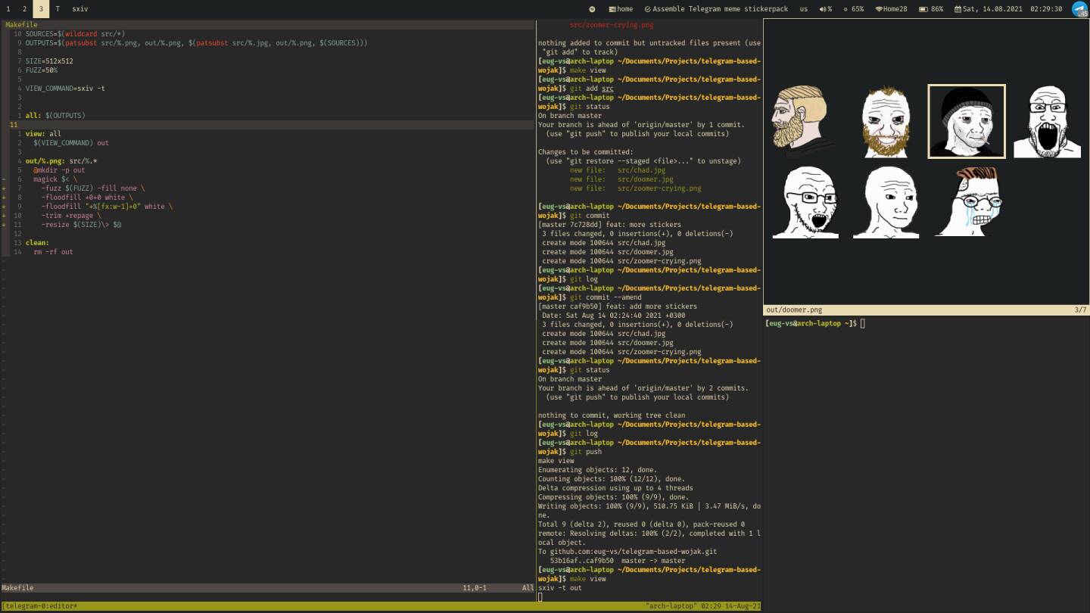Switch keyboard layout by clicking us indicator
1090x613 pixels.
pos(803,9)
